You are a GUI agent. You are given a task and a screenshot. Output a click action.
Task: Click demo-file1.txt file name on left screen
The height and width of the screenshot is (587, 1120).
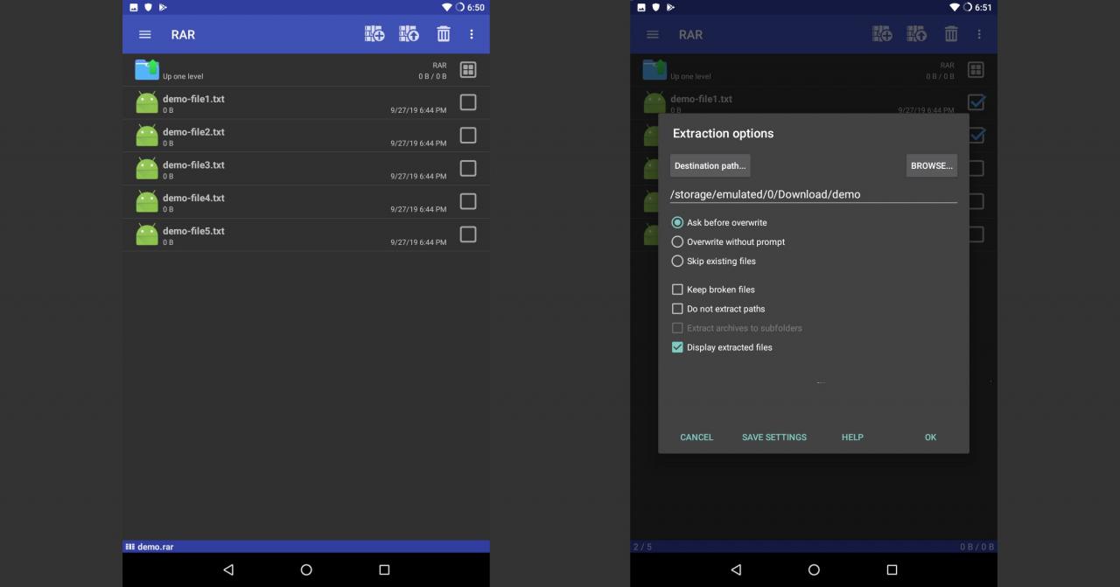(x=193, y=99)
